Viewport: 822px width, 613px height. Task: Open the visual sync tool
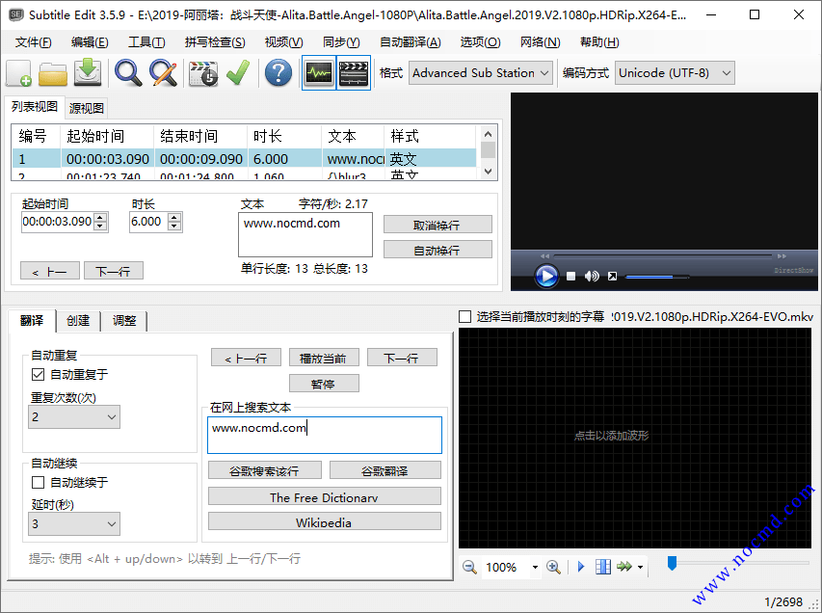pyautogui.click(x=200, y=72)
